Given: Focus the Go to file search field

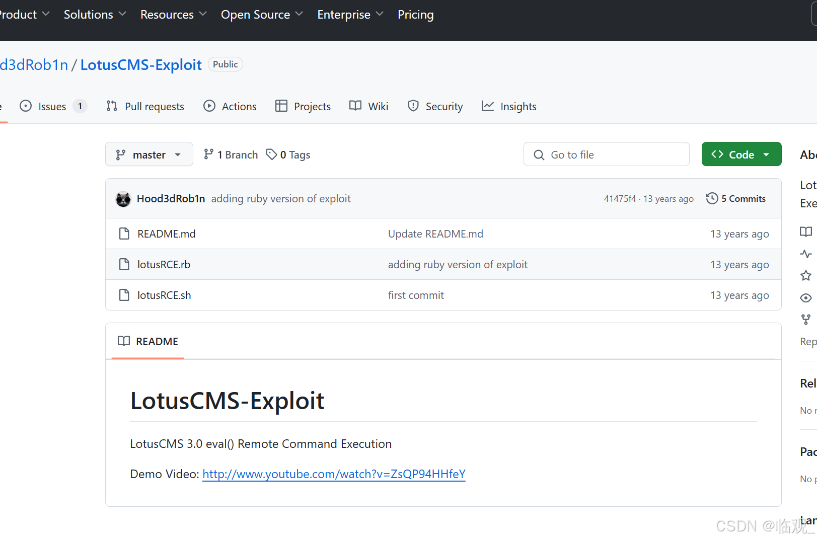Looking at the screenshot, I should coord(606,154).
